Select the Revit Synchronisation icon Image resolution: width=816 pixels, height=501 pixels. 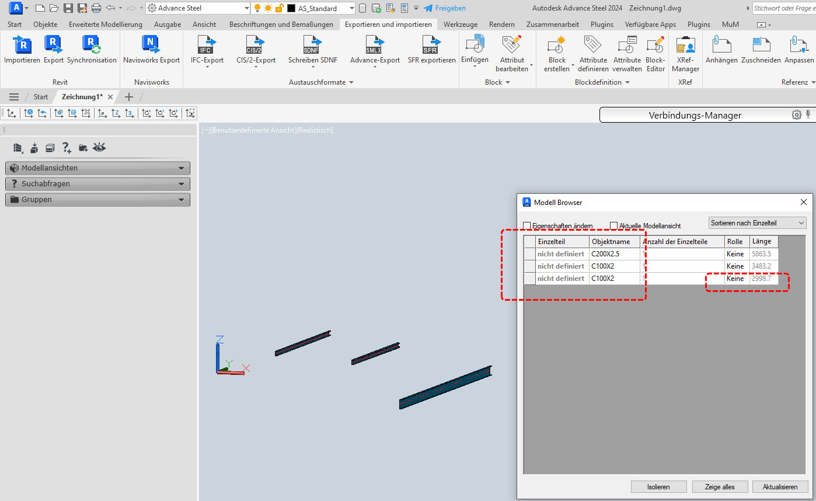pos(93,51)
